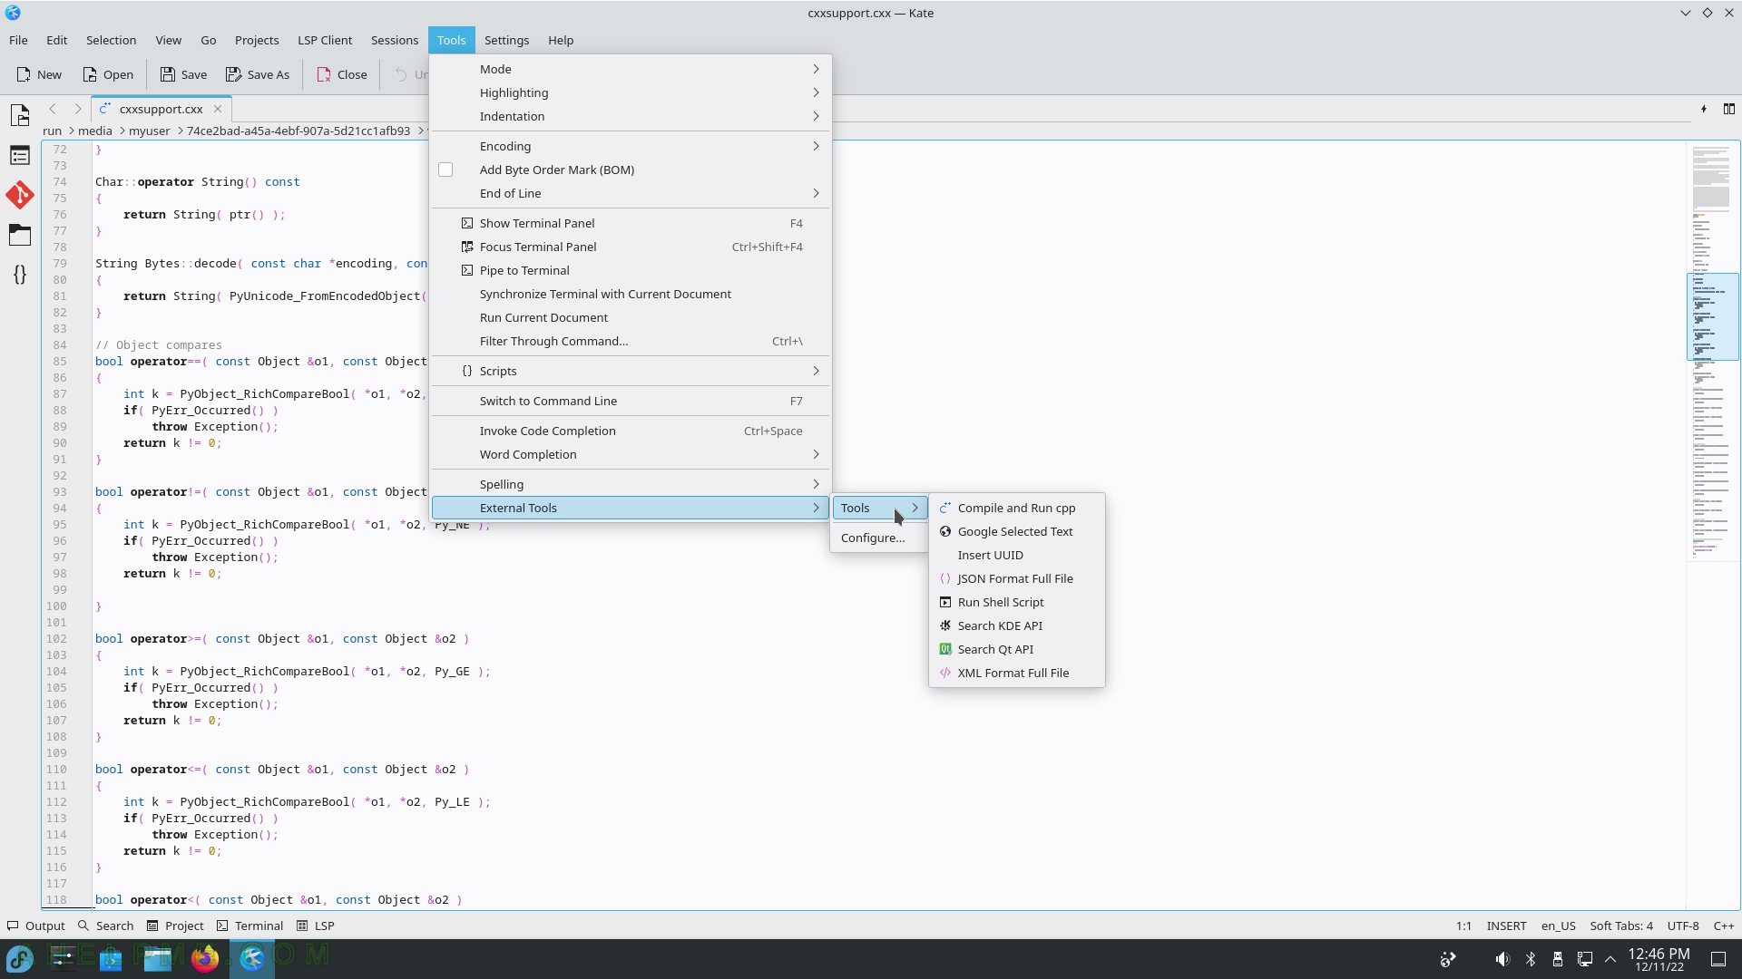Viewport: 1742px width, 979px height.
Task: Open the Settings menu
Action: click(506, 40)
